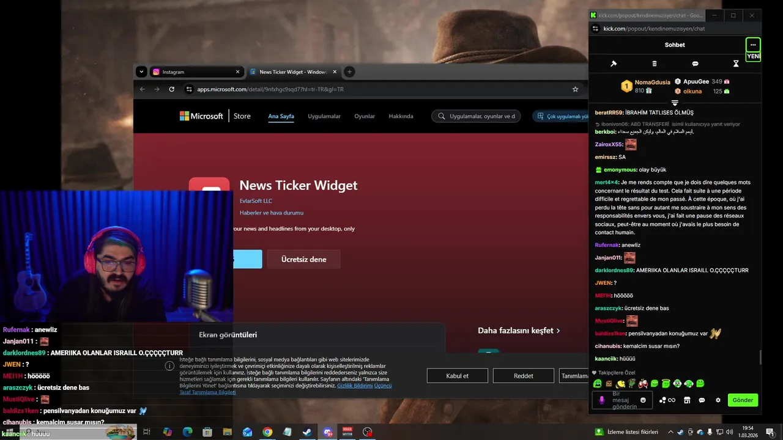Image resolution: width=783 pixels, height=440 pixels.
Task: Open the emoji picker smiley icon
Action: click(x=643, y=400)
